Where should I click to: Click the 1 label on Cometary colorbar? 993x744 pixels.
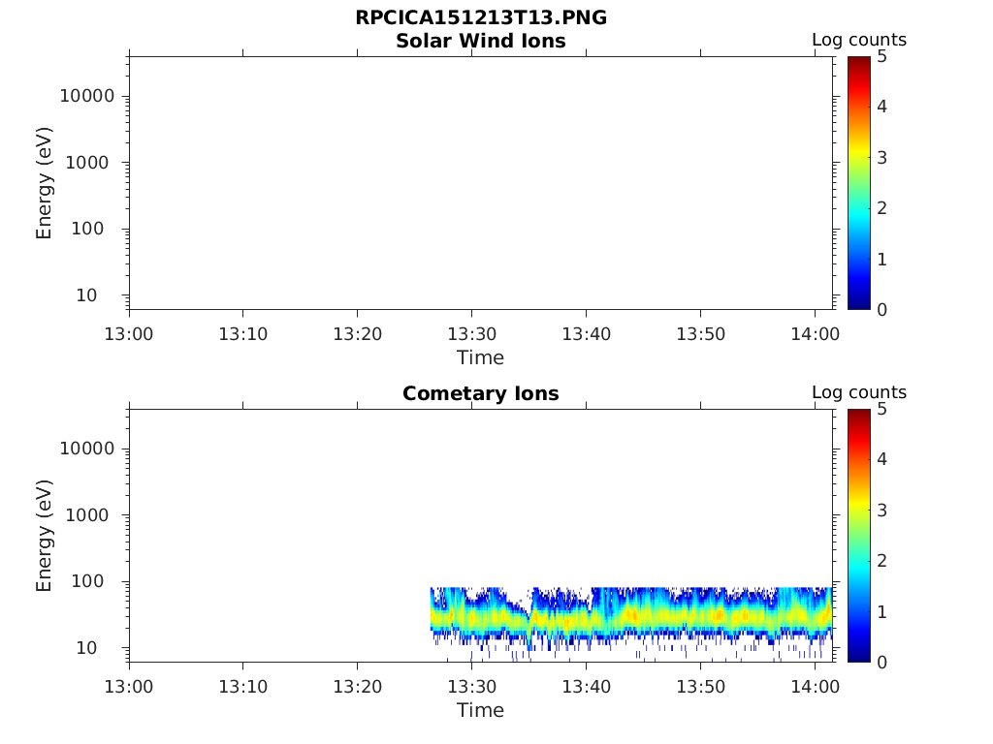coord(882,612)
